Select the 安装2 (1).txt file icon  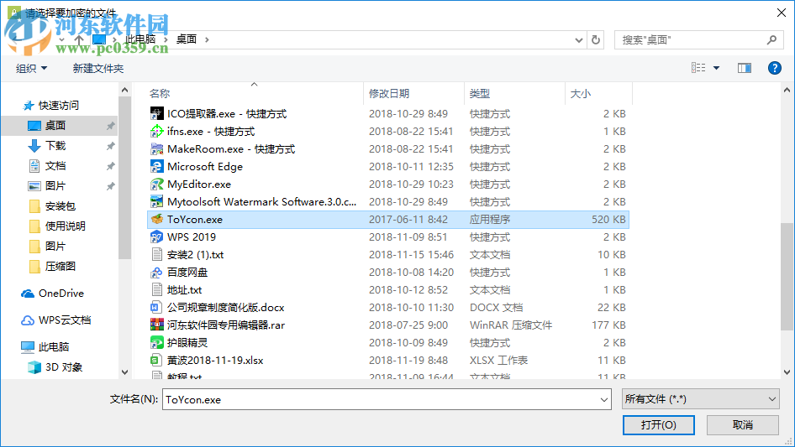coord(156,255)
